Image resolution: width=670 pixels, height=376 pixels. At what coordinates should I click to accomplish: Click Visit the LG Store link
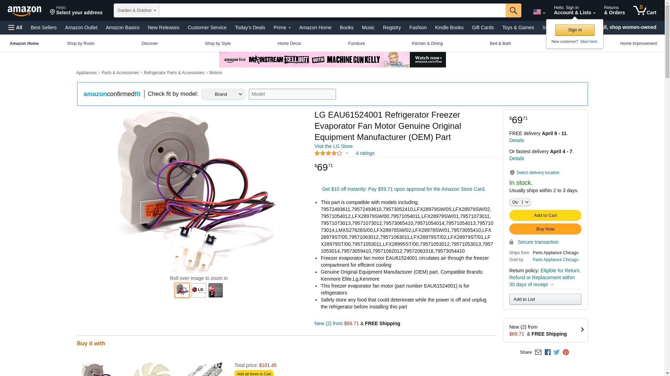tap(333, 146)
